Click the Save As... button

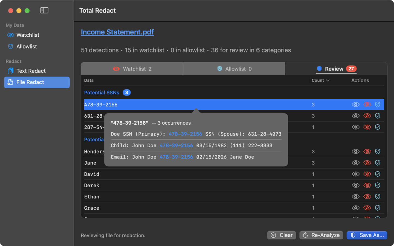[x=367, y=235]
